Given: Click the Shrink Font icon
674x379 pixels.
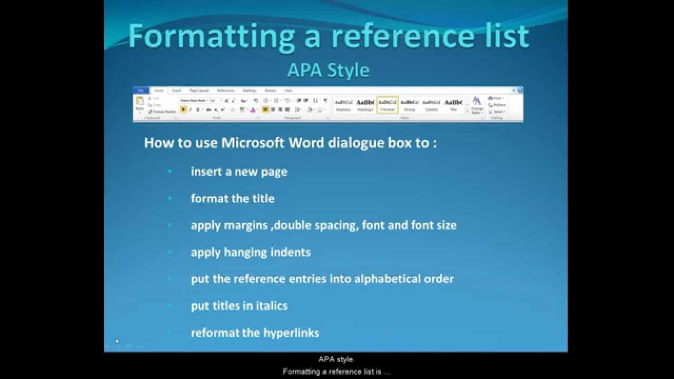Looking at the screenshot, I should click(233, 101).
